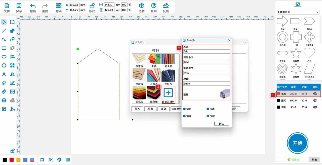Pick the red color swatch
322x165 pixels.
click(12, 160)
